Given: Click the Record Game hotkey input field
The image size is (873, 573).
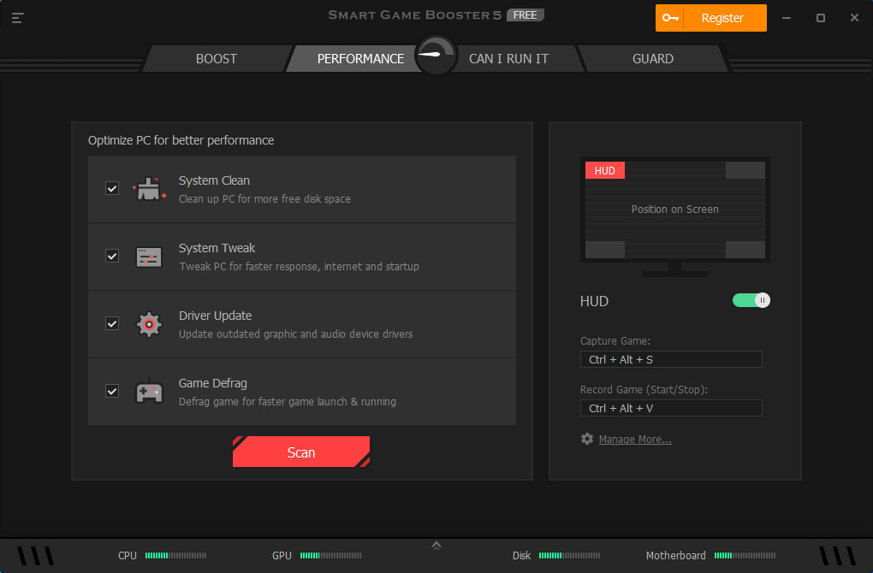Looking at the screenshot, I should pyautogui.click(x=671, y=408).
